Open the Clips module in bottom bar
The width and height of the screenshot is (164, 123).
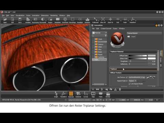coord(93,95)
